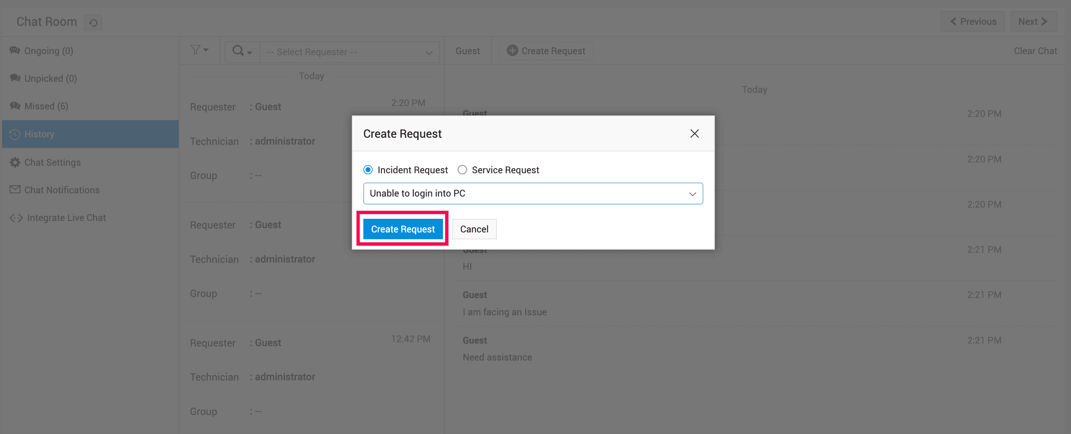Screen dimensions: 1071x434
Task: Click the 'HI' chat message
Action: (467, 266)
